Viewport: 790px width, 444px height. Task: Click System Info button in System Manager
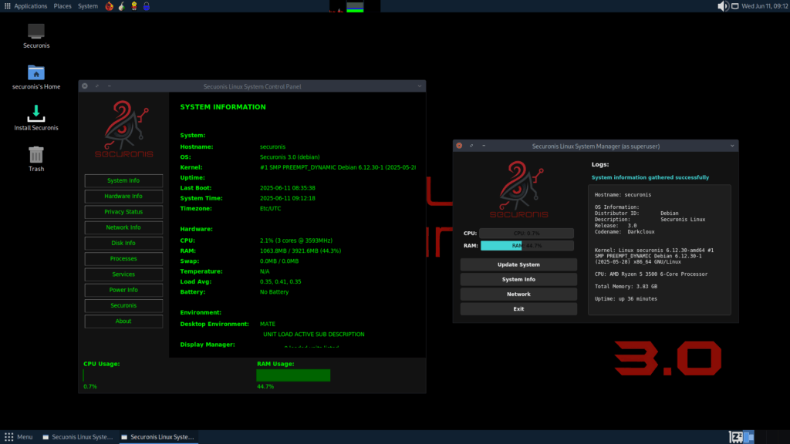518,279
